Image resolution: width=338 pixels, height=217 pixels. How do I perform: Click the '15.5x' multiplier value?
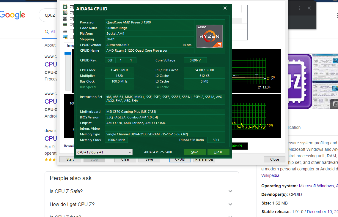click(120, 76)
